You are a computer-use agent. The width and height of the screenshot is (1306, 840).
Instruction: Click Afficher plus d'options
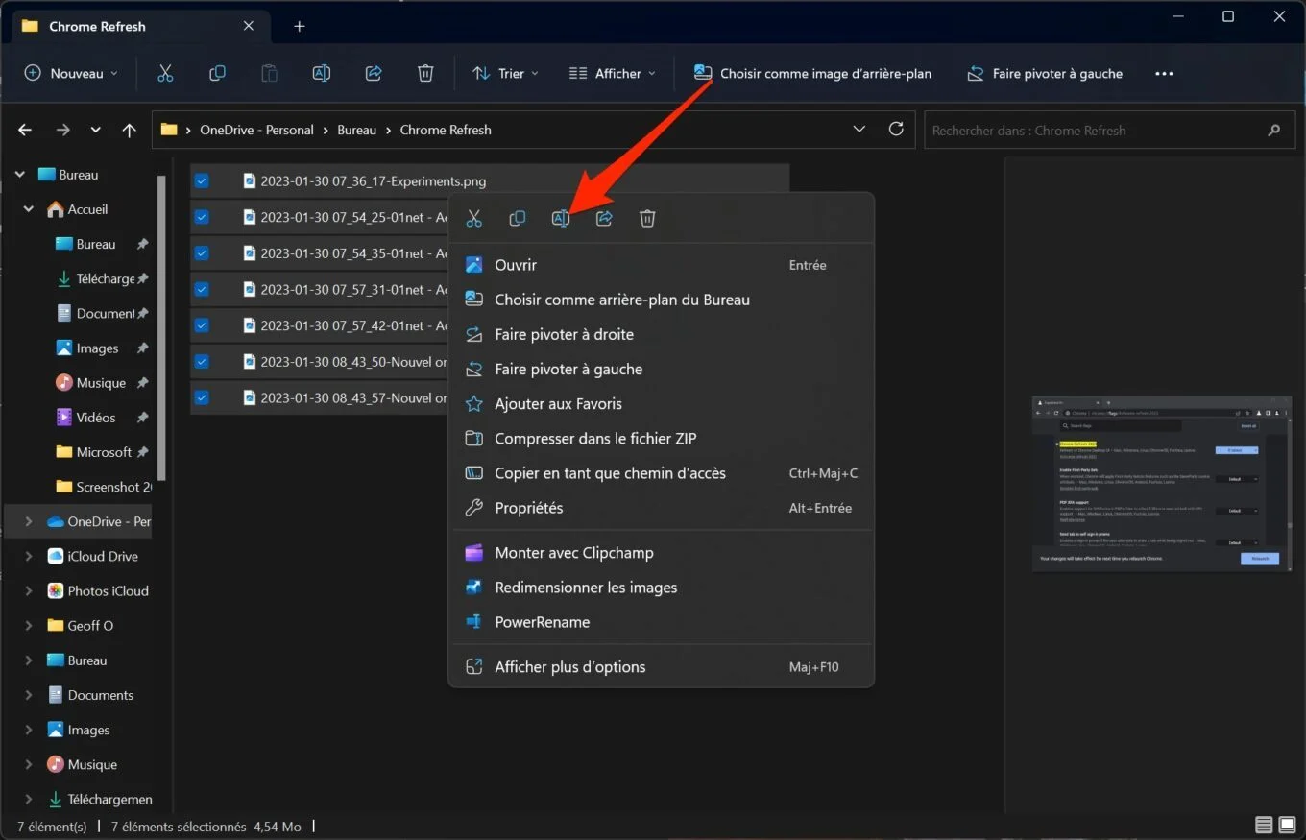coord(662,667)
